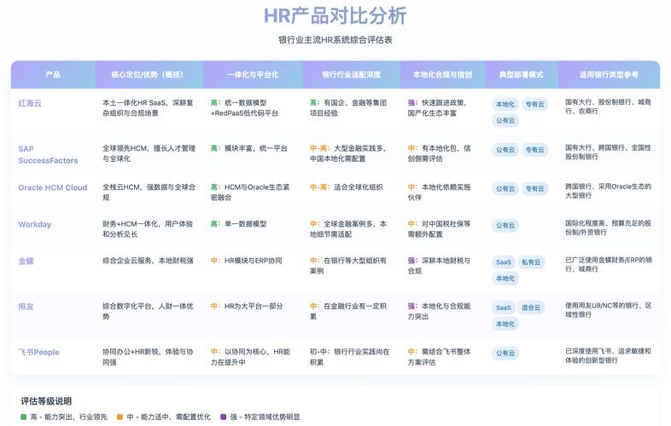Click cell 本土一体化HR SaaS，深耕复杂组织与合规场景
Viewport: 671px width, 426px height.
(148, 108)
